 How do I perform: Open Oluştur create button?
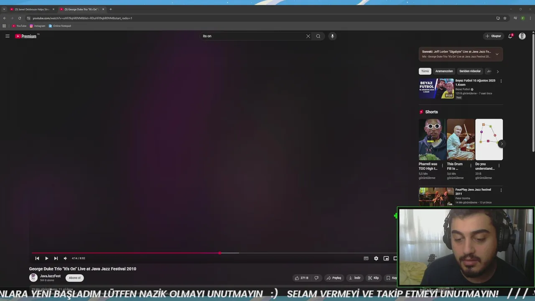[493, 36]
